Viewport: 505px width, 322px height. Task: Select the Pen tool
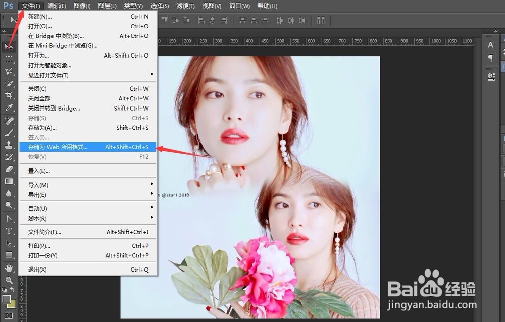9,219
